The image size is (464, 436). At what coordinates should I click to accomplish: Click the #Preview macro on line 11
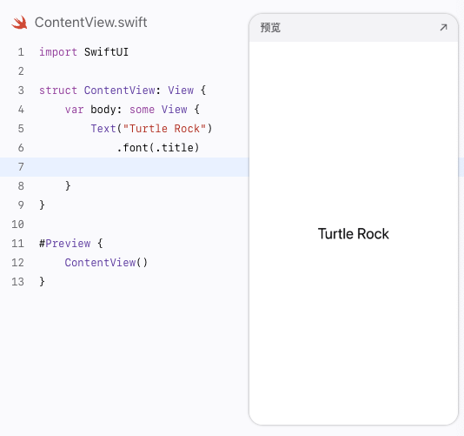[65, 244]
